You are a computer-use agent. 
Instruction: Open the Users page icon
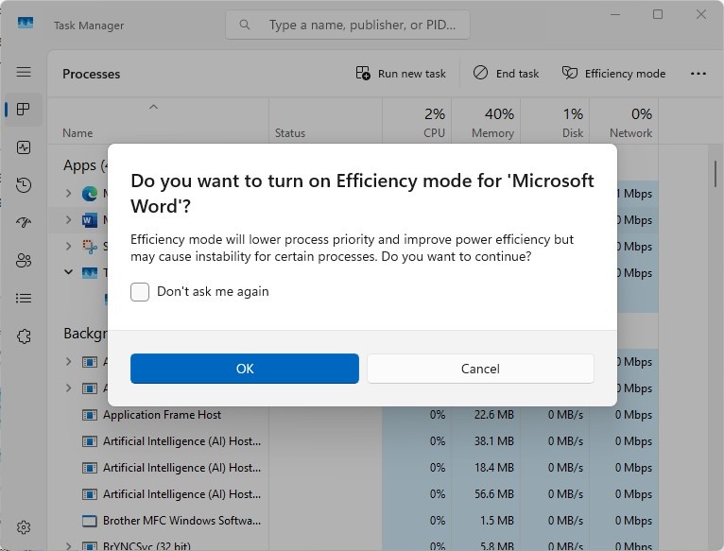(x=24, y=261)
